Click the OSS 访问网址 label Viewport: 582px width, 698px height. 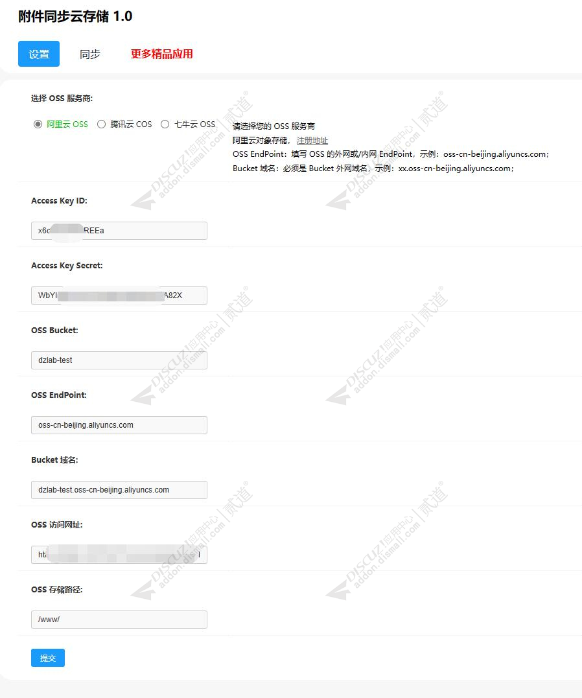pos(57,525)
